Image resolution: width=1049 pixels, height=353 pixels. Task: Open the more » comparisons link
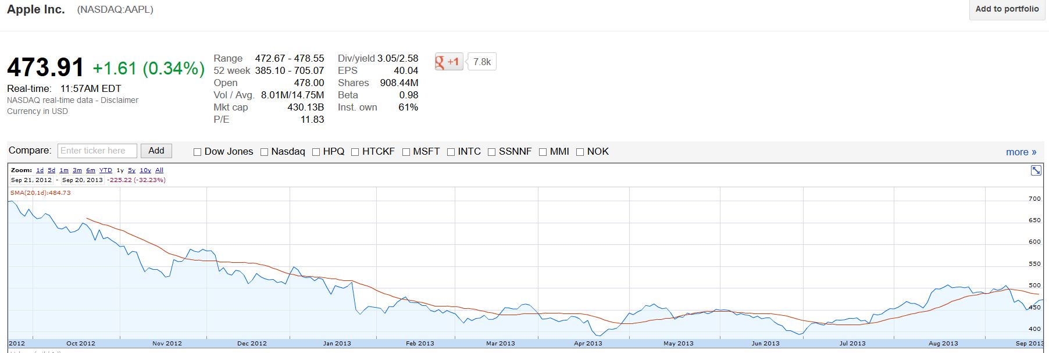point(1021,152)
